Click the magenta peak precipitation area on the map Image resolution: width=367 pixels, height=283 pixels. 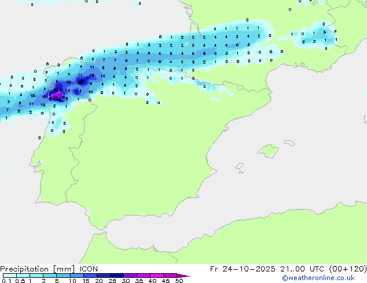tap(57, 95)
